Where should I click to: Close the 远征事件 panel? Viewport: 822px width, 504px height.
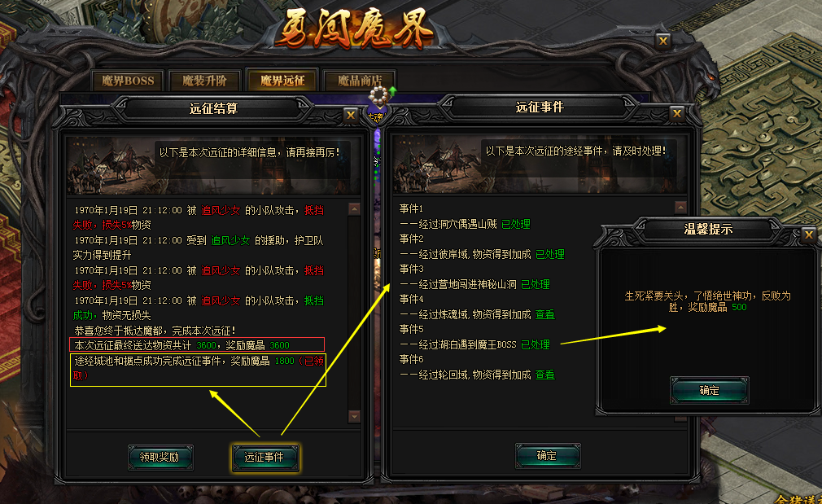click(677, 113)
